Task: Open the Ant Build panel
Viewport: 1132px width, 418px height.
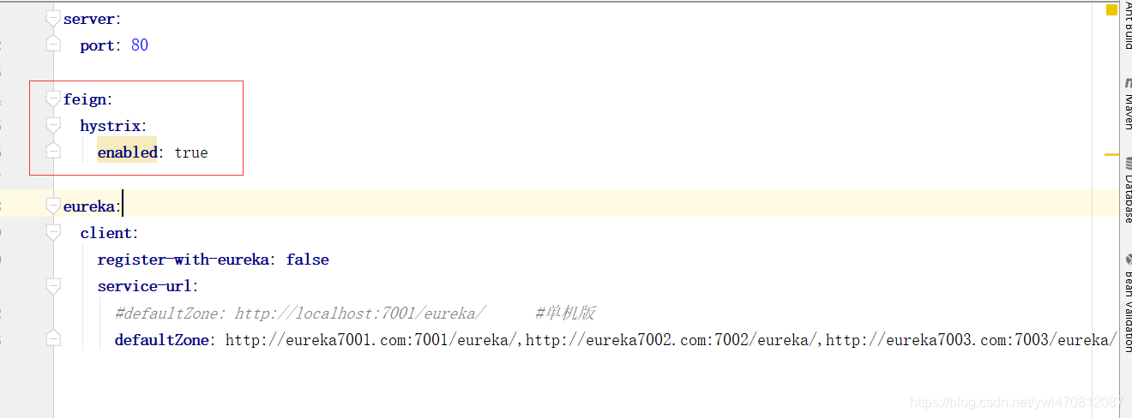Action: 1126,27
